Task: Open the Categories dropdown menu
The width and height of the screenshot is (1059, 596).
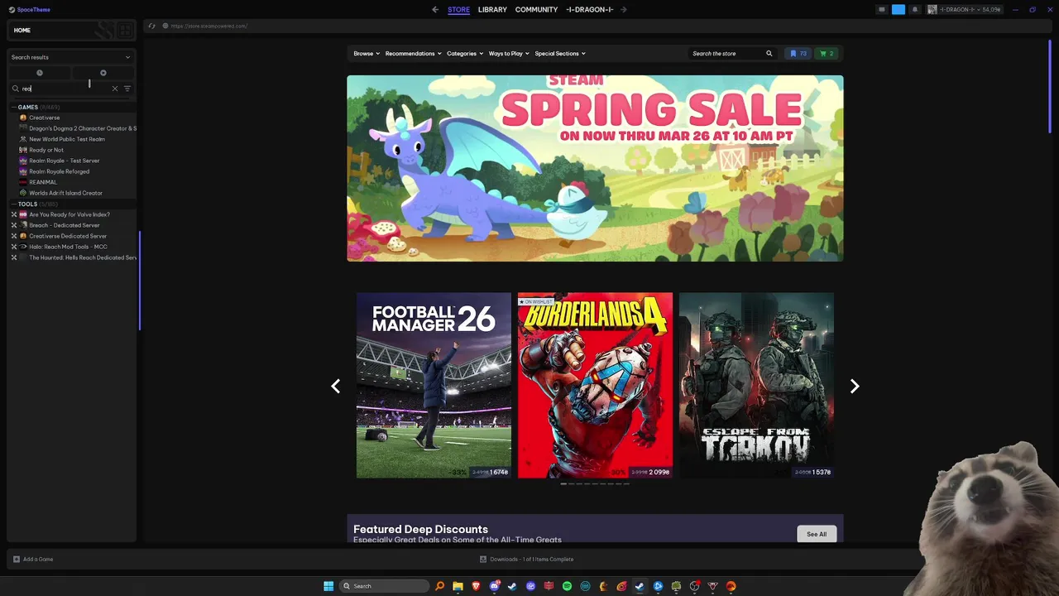Action: click(x=465, y=53)
